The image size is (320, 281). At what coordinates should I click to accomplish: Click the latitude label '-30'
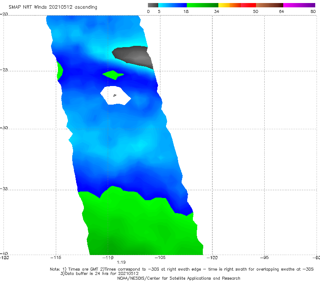click(x=4, y=128)
